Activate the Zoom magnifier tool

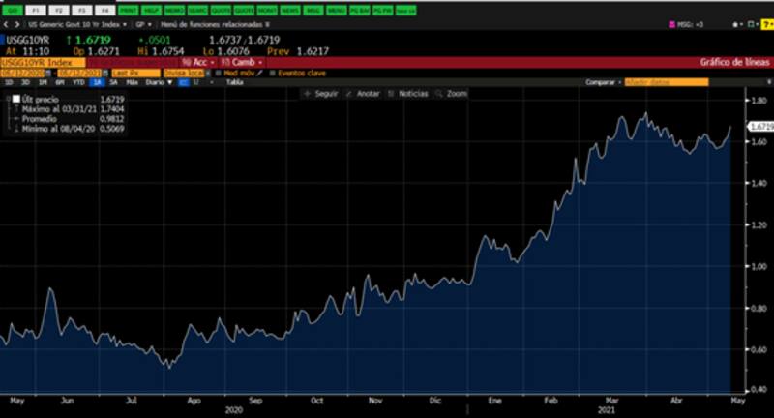coord(452,94)
